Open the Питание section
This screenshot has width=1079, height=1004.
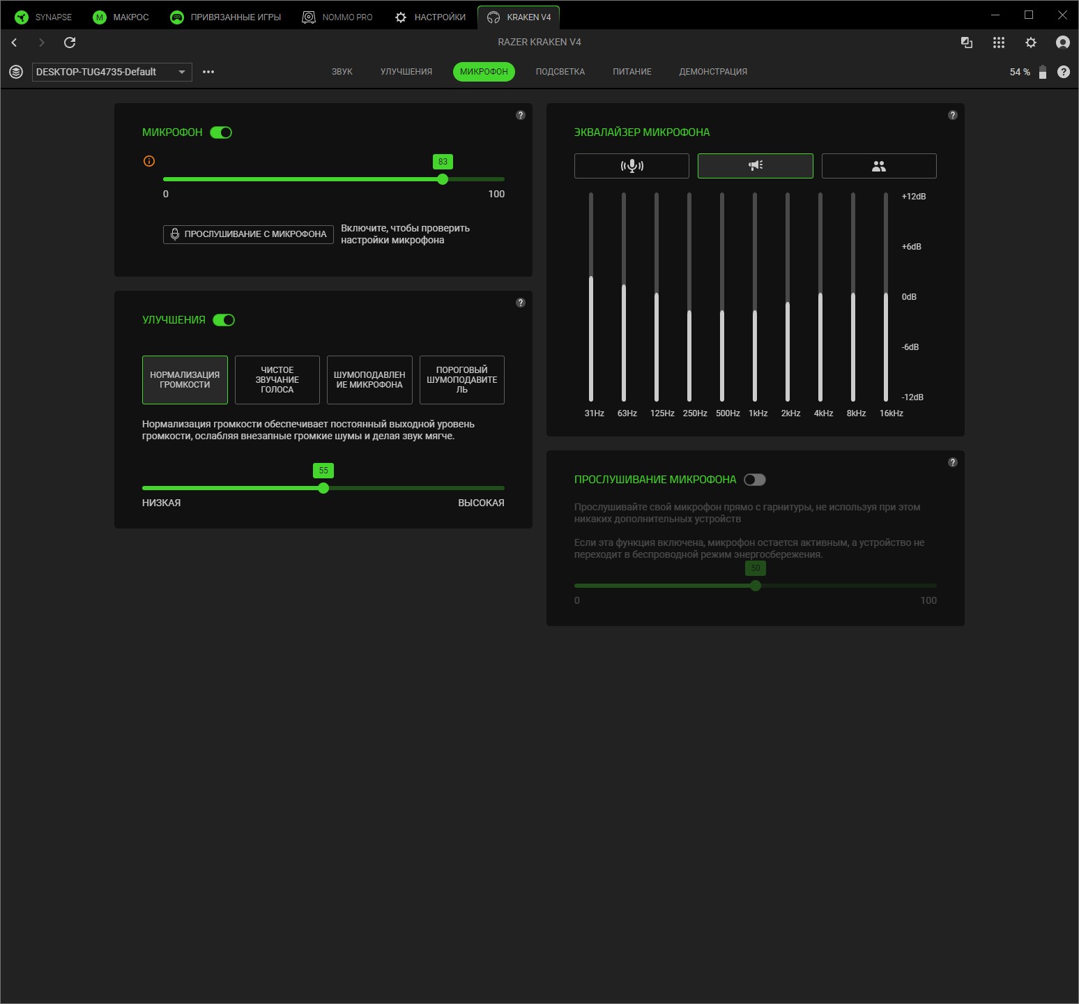632,72
